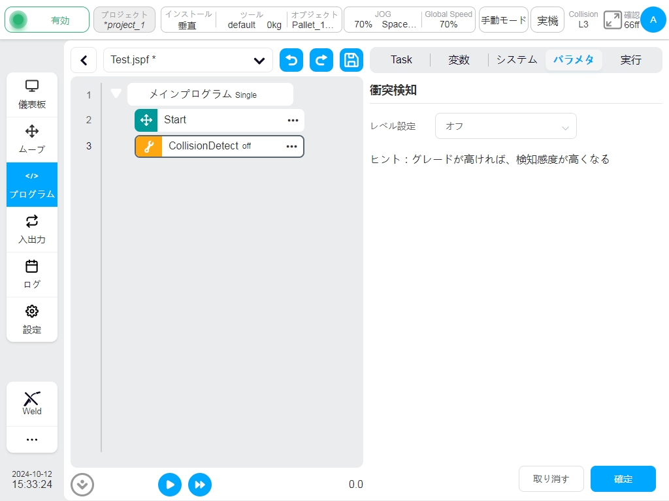Collapse the メインプログラム tree triangle
The width and height of the screenshot is (669, 501).
(116, 93)
